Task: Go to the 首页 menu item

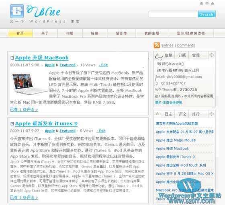Action: pos(20,33)
